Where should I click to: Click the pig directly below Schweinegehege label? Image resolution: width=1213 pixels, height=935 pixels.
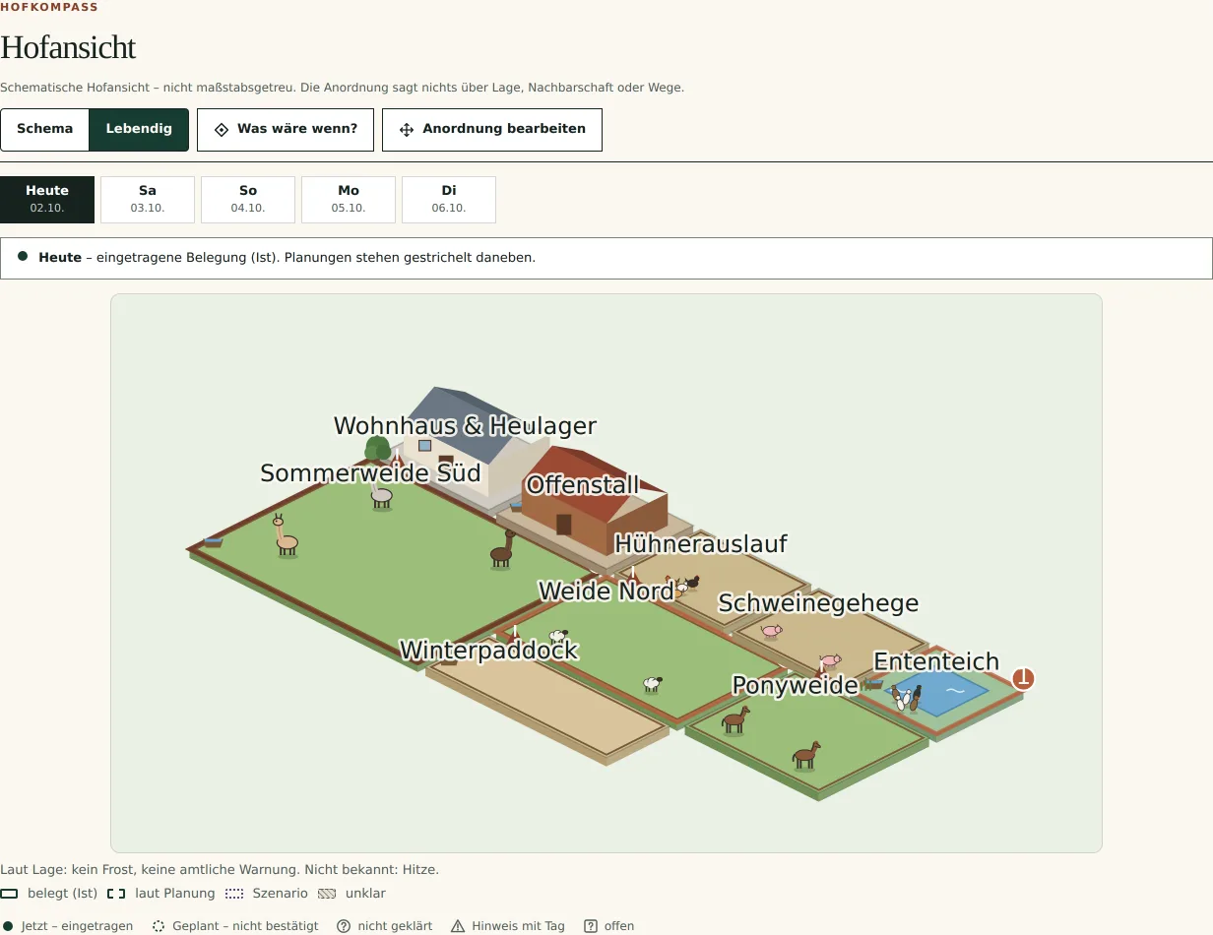click(x=771, y=631)
